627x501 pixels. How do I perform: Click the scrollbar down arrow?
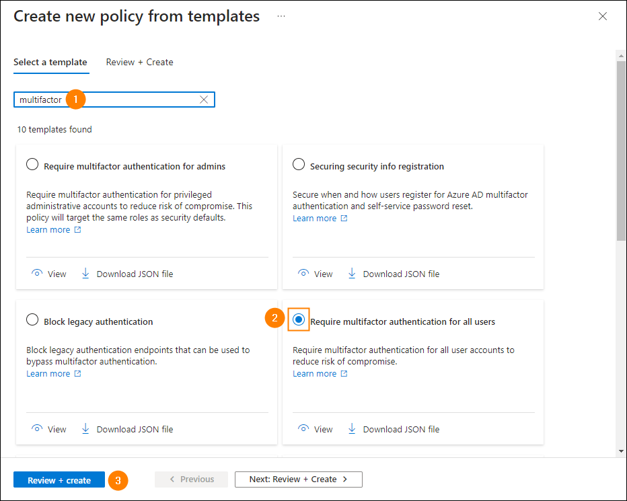(x=621, y=451)
